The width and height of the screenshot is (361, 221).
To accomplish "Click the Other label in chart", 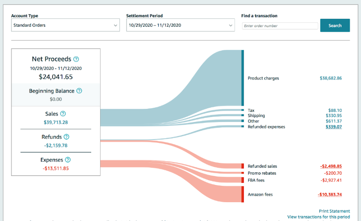I will coord(253,121).
